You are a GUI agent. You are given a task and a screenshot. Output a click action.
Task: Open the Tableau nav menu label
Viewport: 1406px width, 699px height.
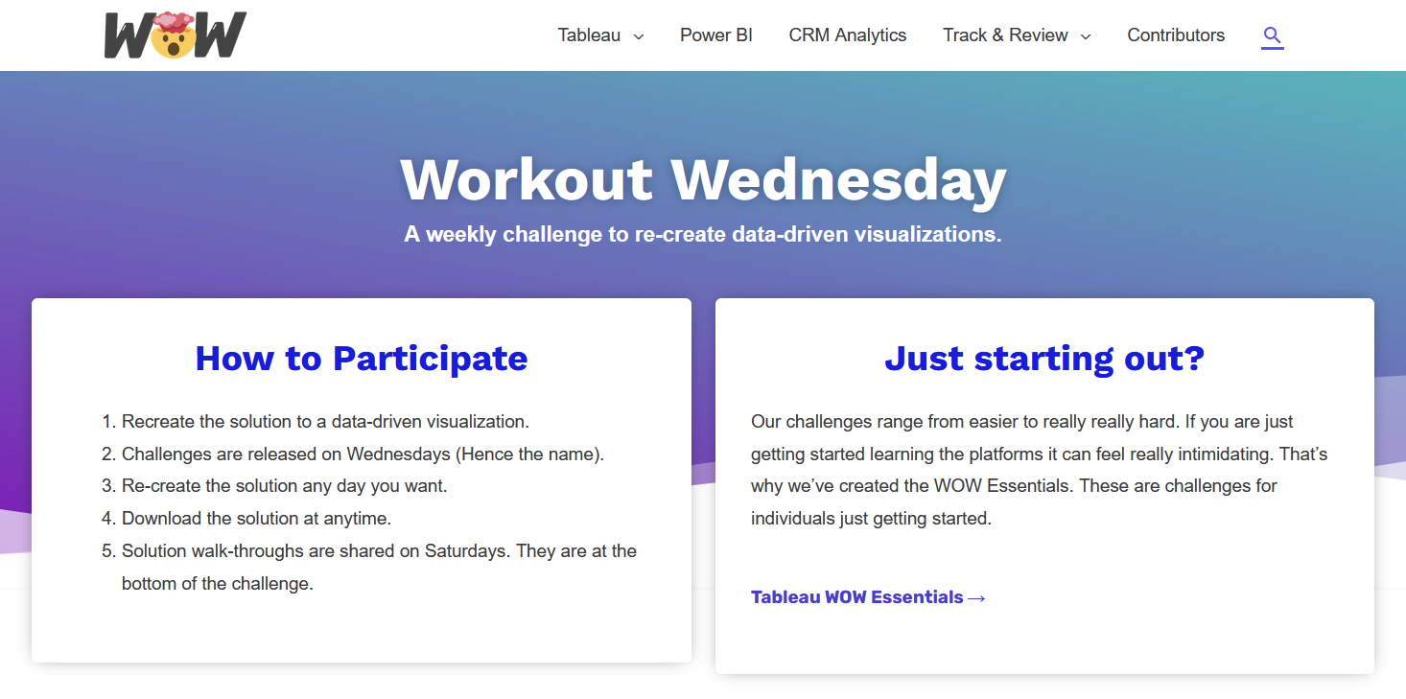coord(589,35)
